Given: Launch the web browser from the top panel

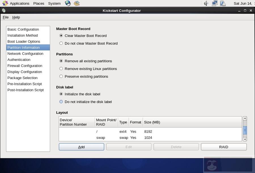Looking at the screenshot, I should coord(67,3).
